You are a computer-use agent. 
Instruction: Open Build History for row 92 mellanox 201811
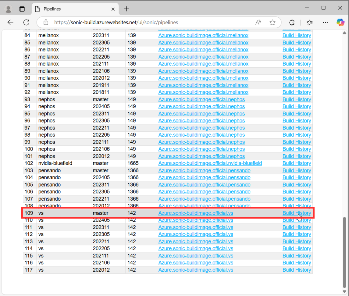click(x=297, y=92)
